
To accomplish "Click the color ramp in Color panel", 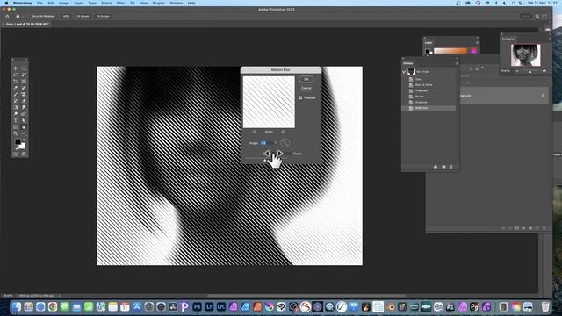I will [450, 51].
